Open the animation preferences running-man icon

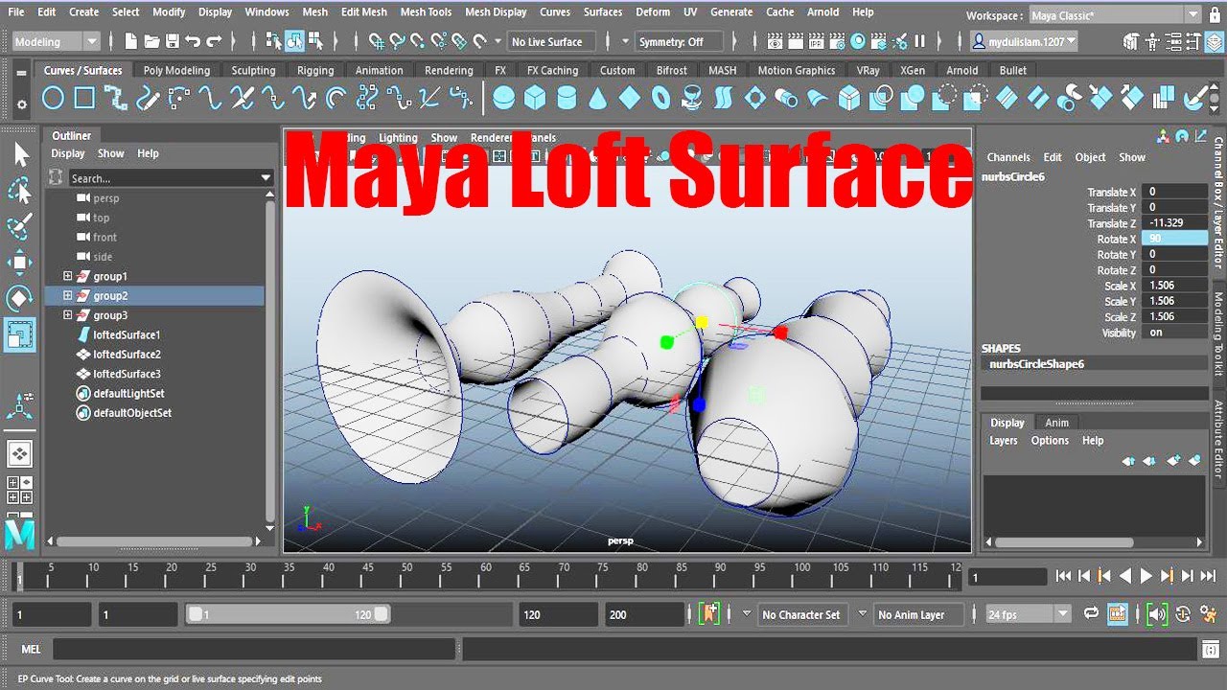tap(1208, 614)
